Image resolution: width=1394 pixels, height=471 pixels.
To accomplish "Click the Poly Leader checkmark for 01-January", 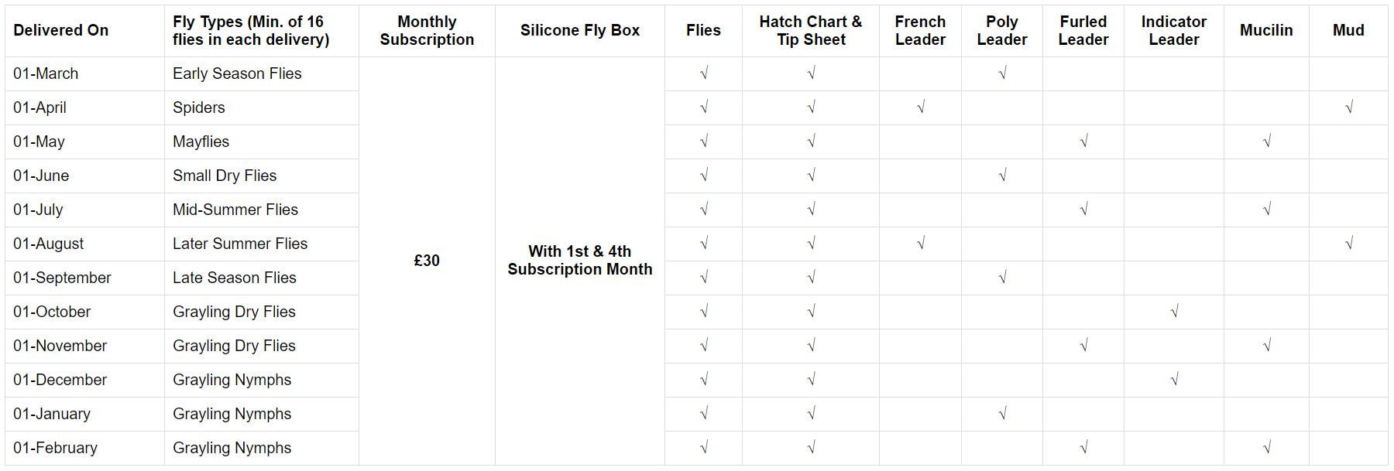I will pos(1002,414).
